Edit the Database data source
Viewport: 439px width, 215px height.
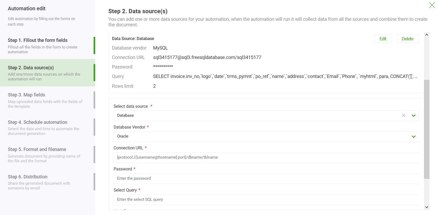[383, 38]
